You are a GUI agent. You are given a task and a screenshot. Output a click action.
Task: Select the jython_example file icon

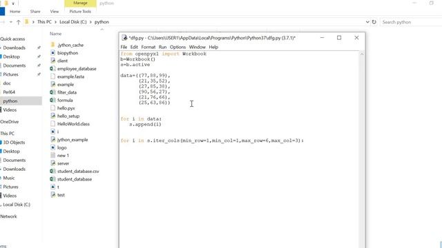[52, 139]
